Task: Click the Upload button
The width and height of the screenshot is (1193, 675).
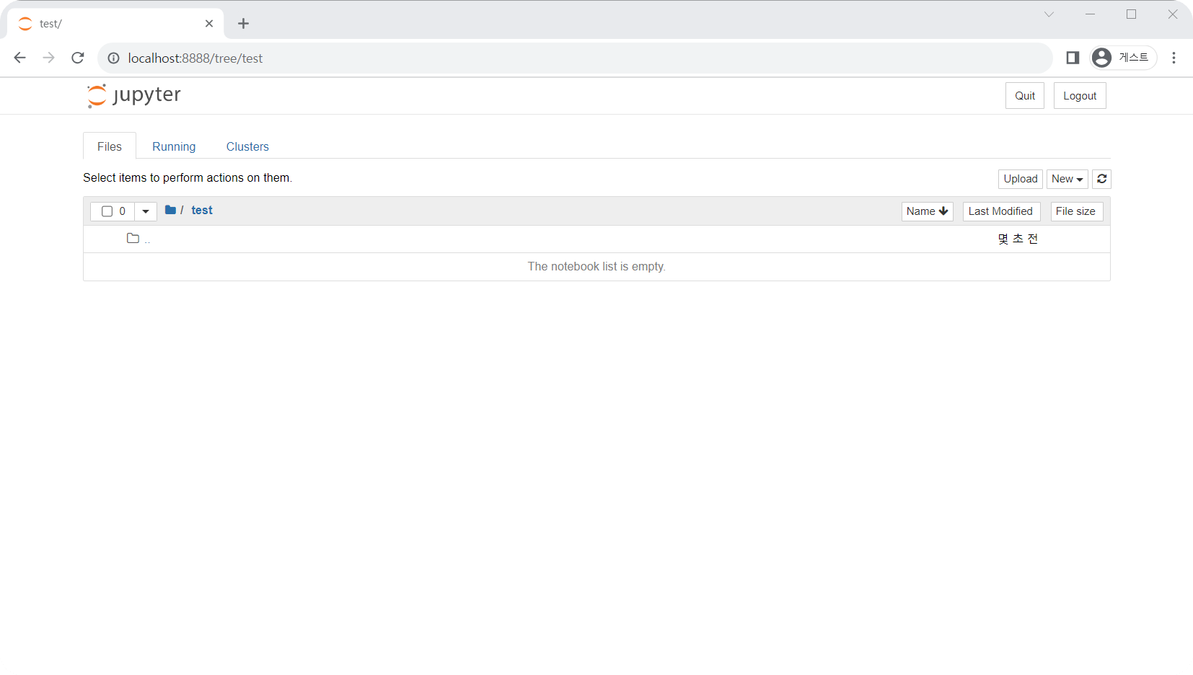Action: tap(1020, 179)
